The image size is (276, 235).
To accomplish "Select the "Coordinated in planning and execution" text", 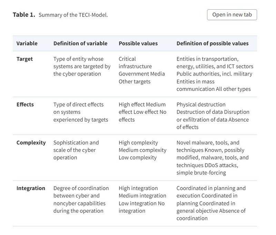I will (211, 192).
